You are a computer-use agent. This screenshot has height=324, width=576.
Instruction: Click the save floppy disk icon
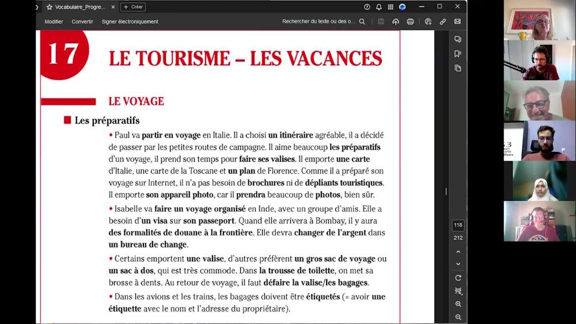(381, 22)
